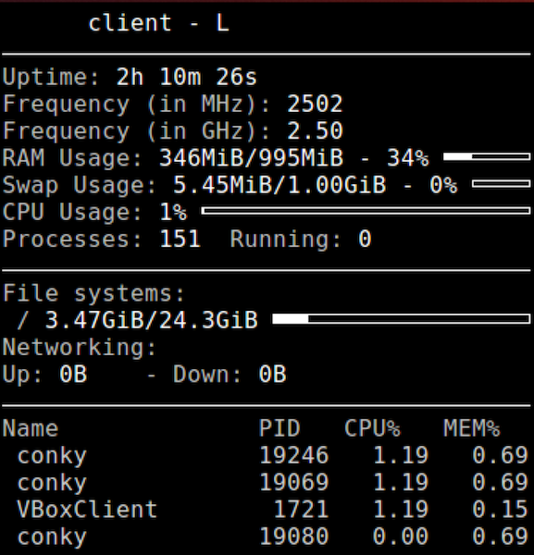Click the Up network speed value
Image resolution: width=534 pixels, height=555 pixels.
click(73, 374)
